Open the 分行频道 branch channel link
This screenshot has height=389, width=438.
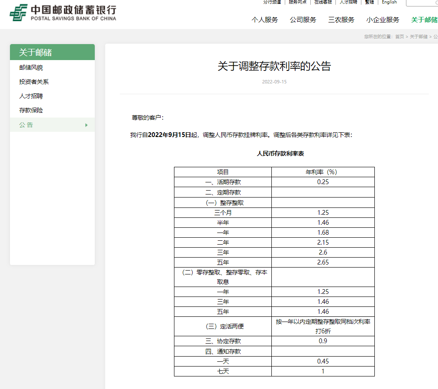pos(272,2)
